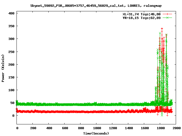Click the 1200 x-axis tick label
This screenshot has width=182, height=136.
point(113,128)
